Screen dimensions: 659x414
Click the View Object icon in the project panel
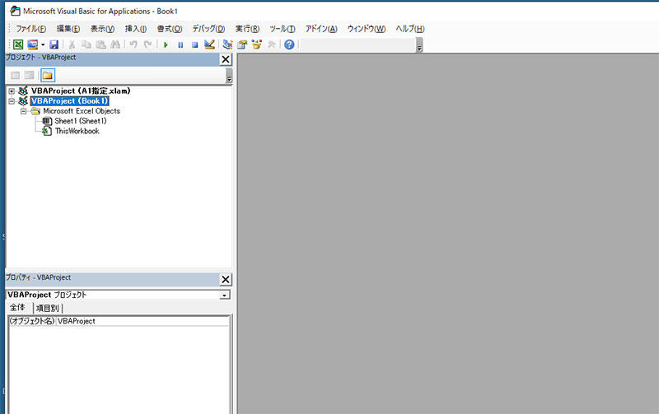click(x=29, y=76)
